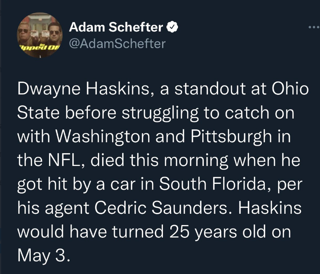Click the verified checkmark badge
320x274 pixels.
(x=172, y=27)
